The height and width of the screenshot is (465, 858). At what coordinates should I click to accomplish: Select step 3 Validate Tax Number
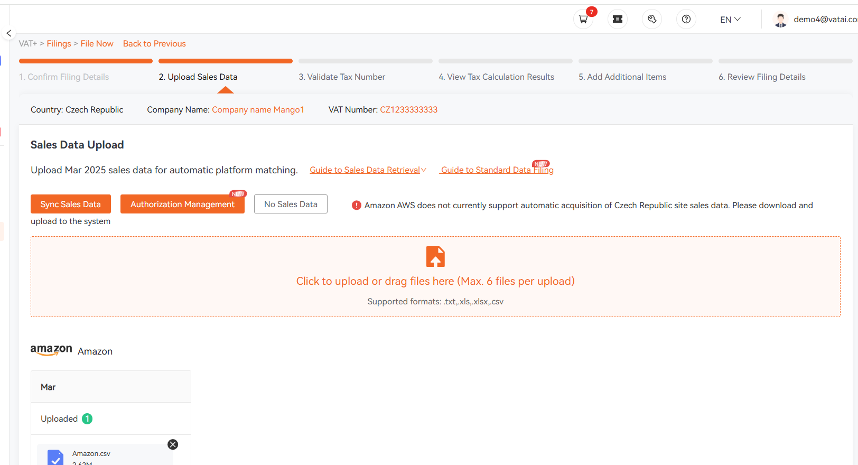342,77
